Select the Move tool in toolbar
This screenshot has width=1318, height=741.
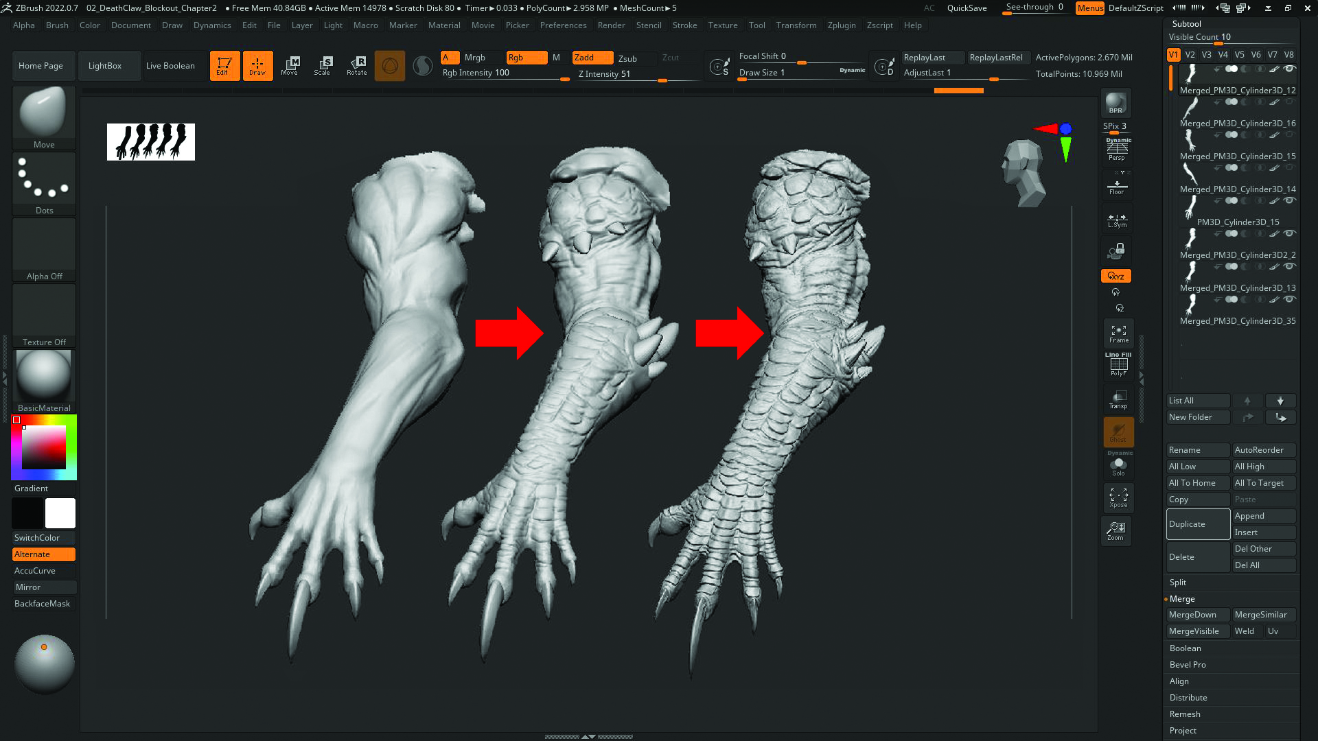click(x=290, y=65)
